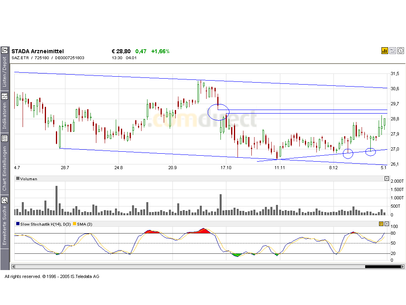
Task: Toggle the gray Volumen legend square
Action: point(17,179)
